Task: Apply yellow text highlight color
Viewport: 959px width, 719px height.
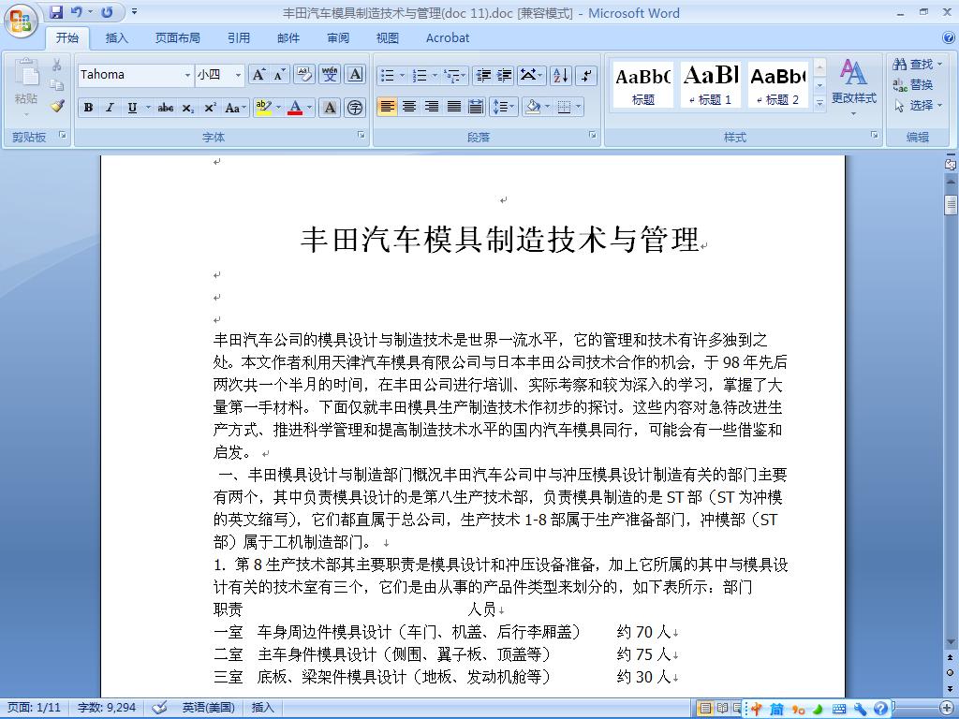Action: [263, 109]
